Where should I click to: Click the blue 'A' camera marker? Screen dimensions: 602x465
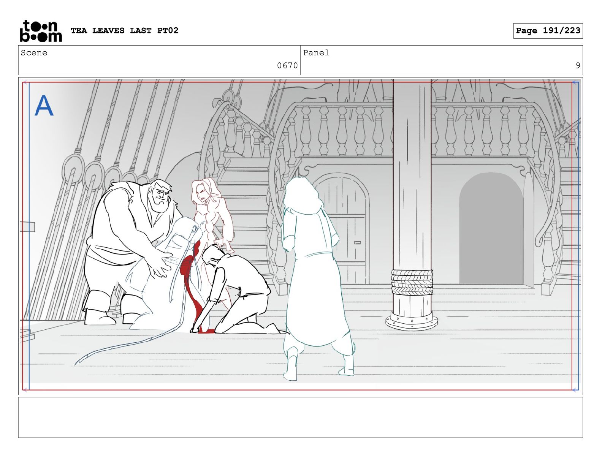pyautogui.click(x=44, y=106)
